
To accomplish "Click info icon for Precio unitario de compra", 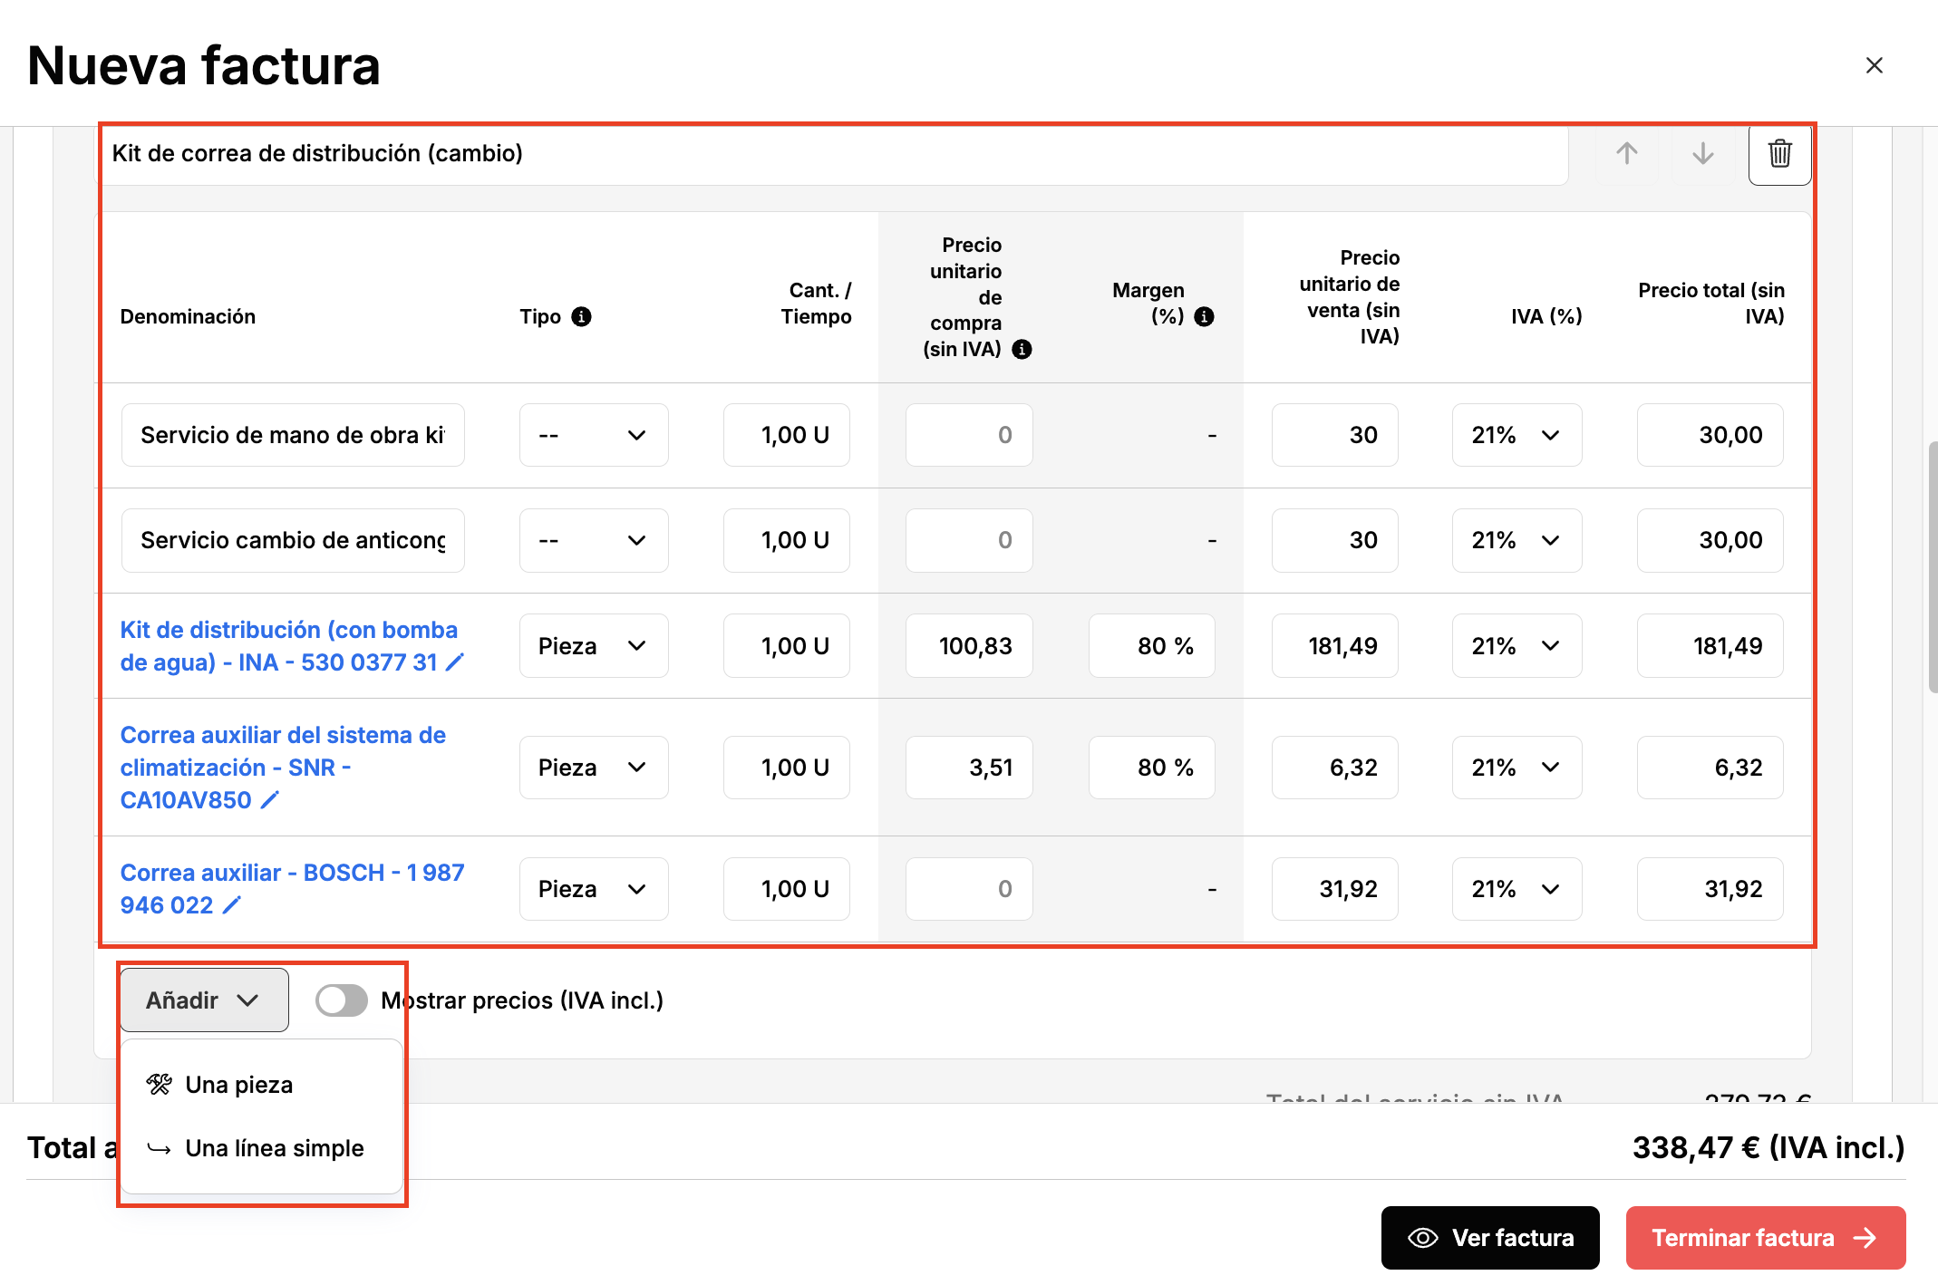I will tap(1022, 349).
